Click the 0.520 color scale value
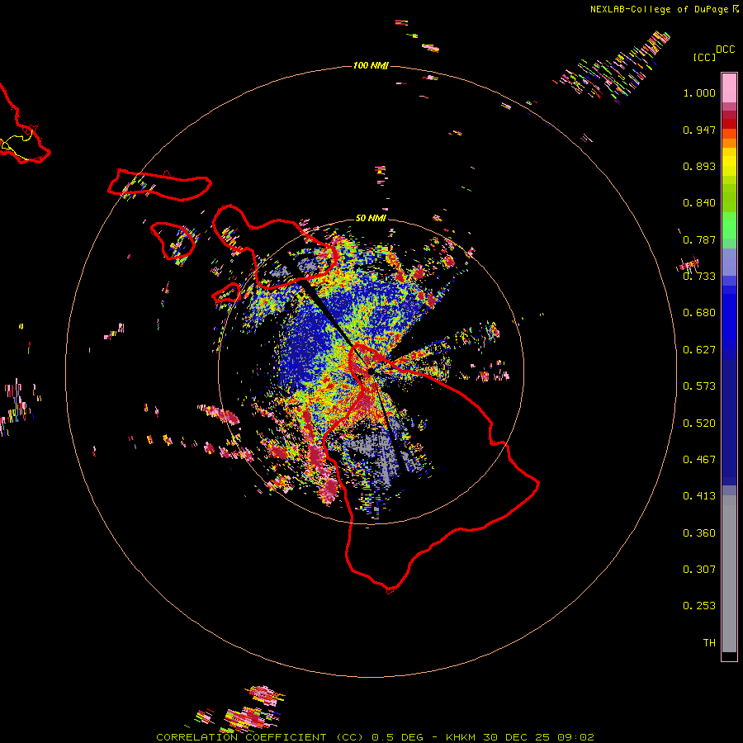743x743 pixels. click(x=699, y=424)
